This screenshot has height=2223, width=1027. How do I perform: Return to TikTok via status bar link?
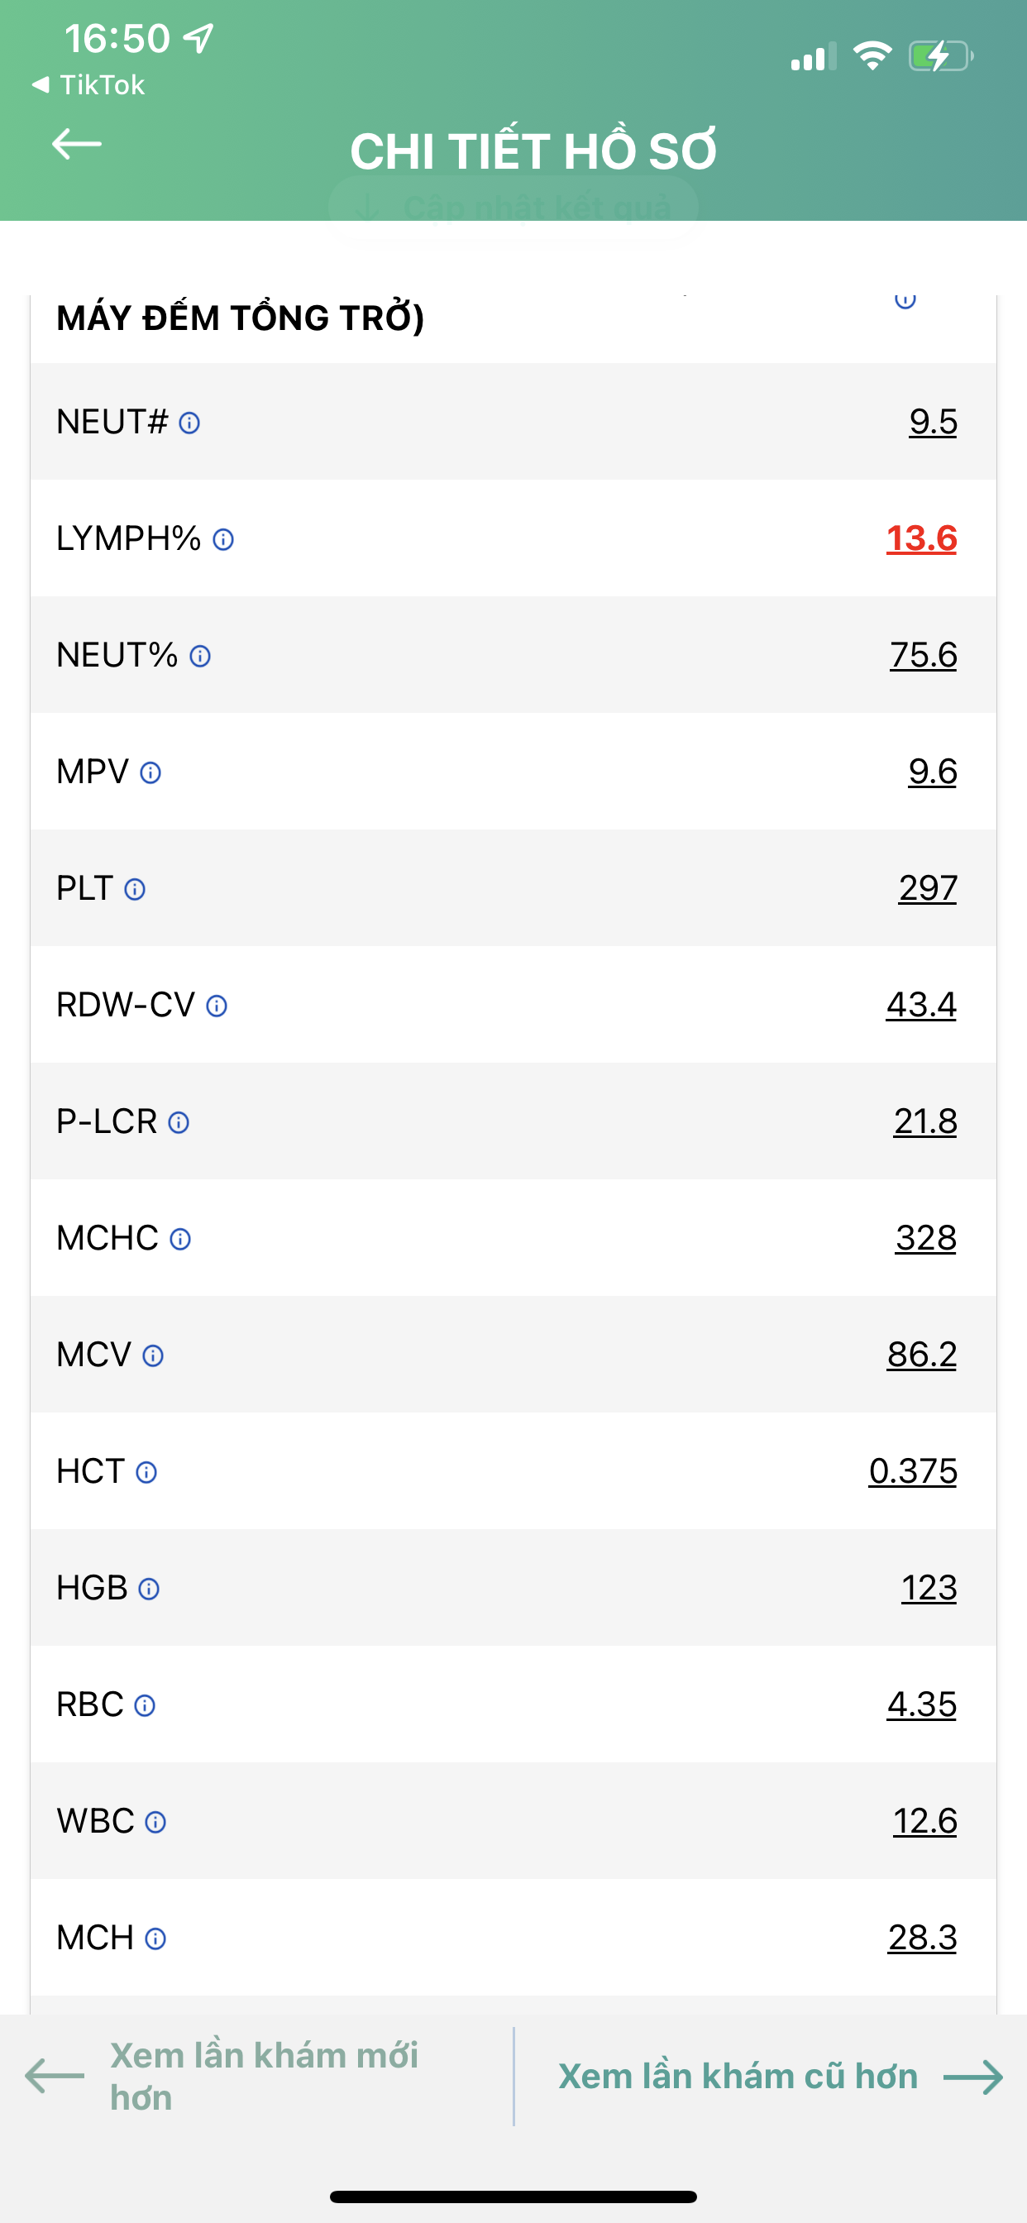[88, 84]
